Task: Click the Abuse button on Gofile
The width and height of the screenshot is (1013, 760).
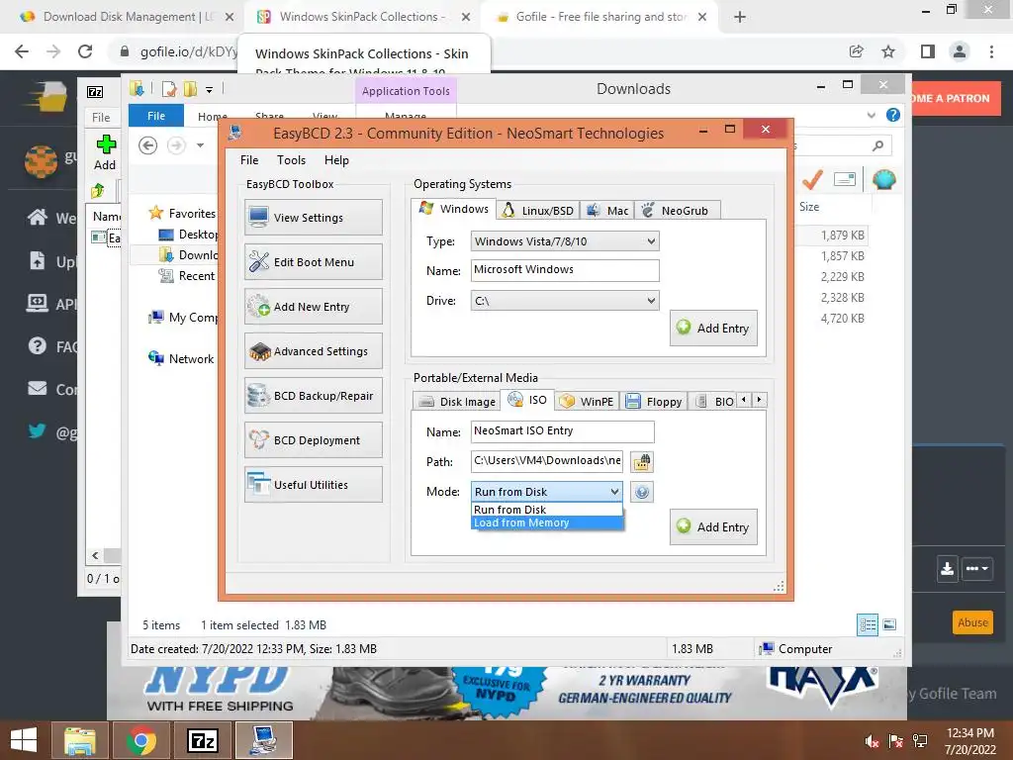Action: point(973,623)
